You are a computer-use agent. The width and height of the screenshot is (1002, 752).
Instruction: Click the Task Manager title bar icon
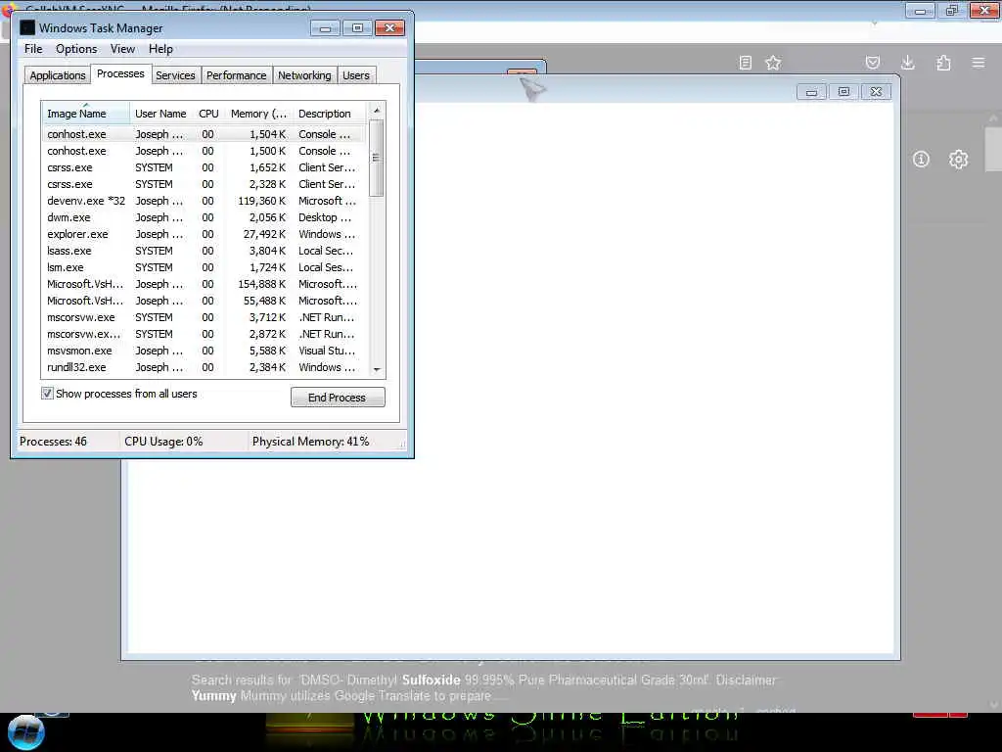point(26,27)
